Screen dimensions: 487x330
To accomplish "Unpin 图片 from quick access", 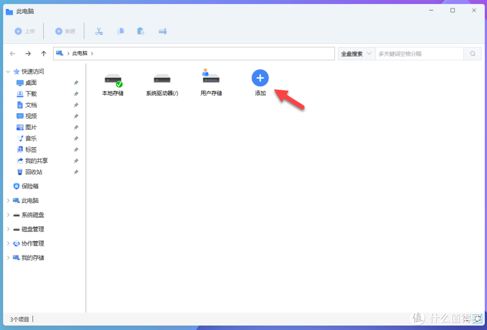I will 76,127.
